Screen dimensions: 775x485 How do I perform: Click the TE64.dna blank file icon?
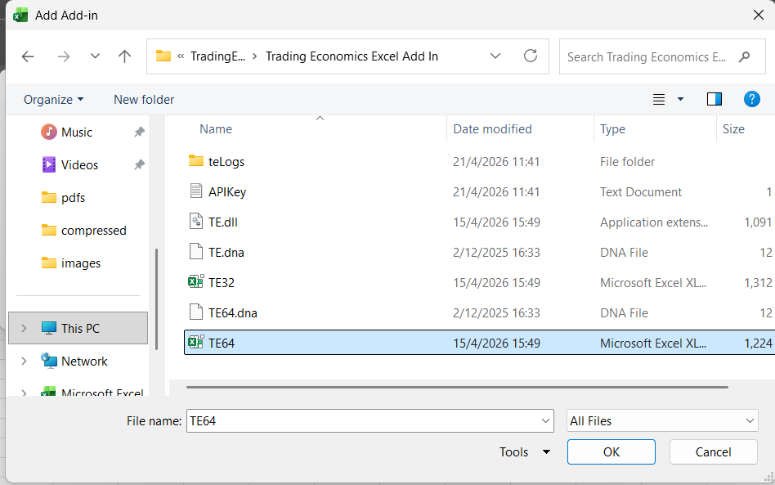click(196, 312)
